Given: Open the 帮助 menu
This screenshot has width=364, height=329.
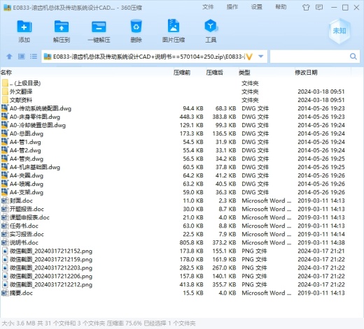Looking at the screenshot, I should (x=281, y=7).
